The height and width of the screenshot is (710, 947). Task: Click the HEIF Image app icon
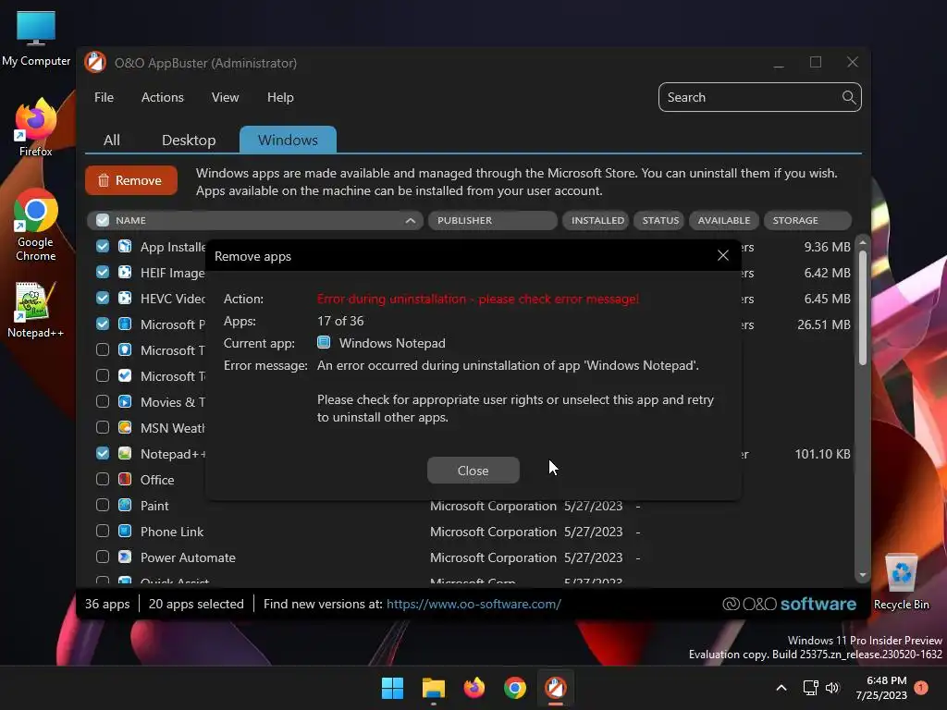coord(125,273)
